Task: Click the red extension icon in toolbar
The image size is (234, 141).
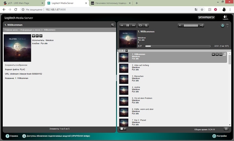Action: (215, 10)
